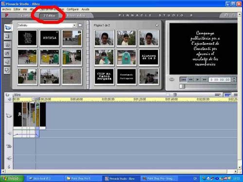The image size is (243, 182).
Task: Open the disc menus album section
Action: (7, 70)
